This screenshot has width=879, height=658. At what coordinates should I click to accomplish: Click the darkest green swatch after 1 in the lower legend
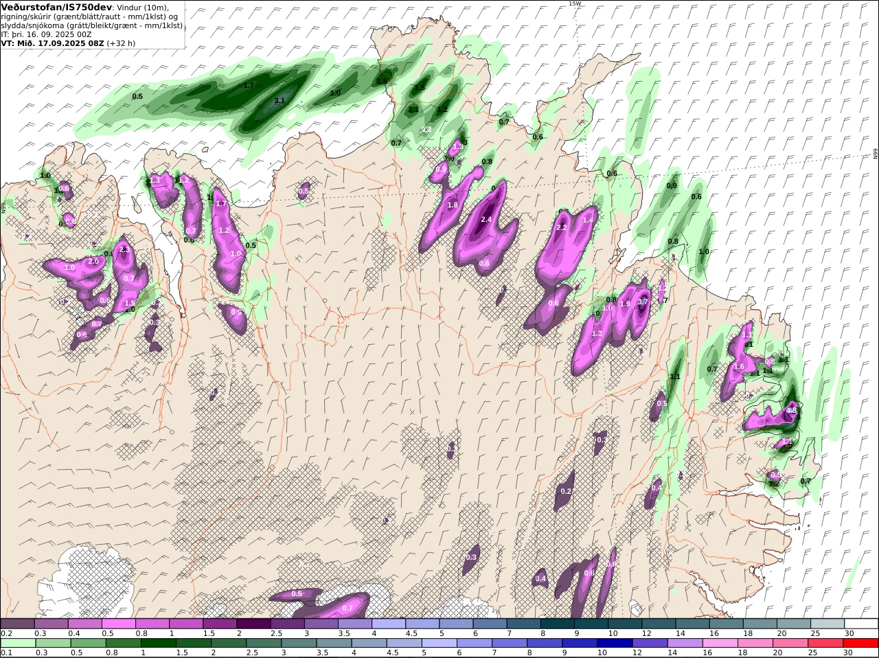coord(159,643)
